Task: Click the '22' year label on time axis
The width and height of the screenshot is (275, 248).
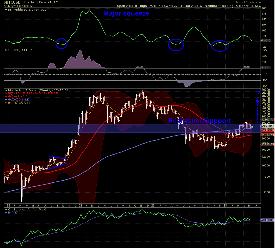Action: click(x=153, y=205)
